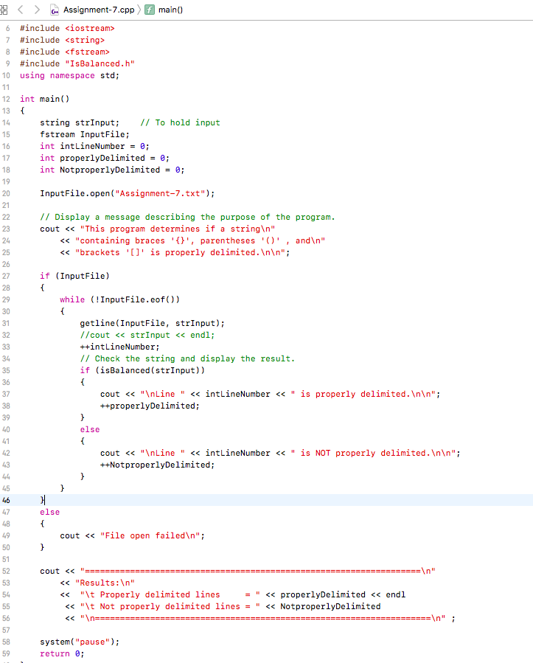Viewport: 533px width, 663px height.
Task: Click the function symbol icon
Action: pyautogui.click(x=150, y=10)
